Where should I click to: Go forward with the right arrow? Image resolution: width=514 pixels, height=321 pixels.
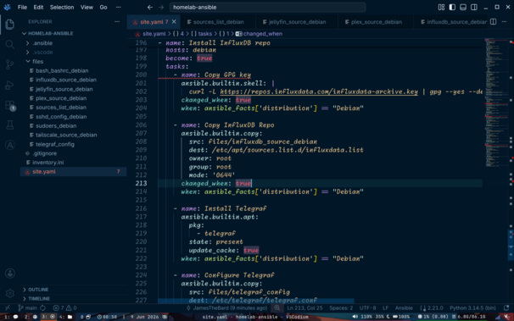coord(161,7)
